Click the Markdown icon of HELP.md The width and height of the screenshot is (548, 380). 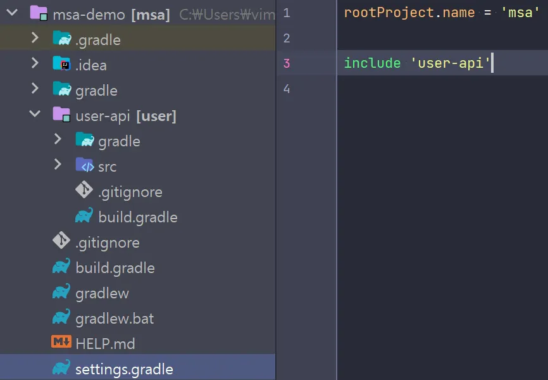coord(61,343)
